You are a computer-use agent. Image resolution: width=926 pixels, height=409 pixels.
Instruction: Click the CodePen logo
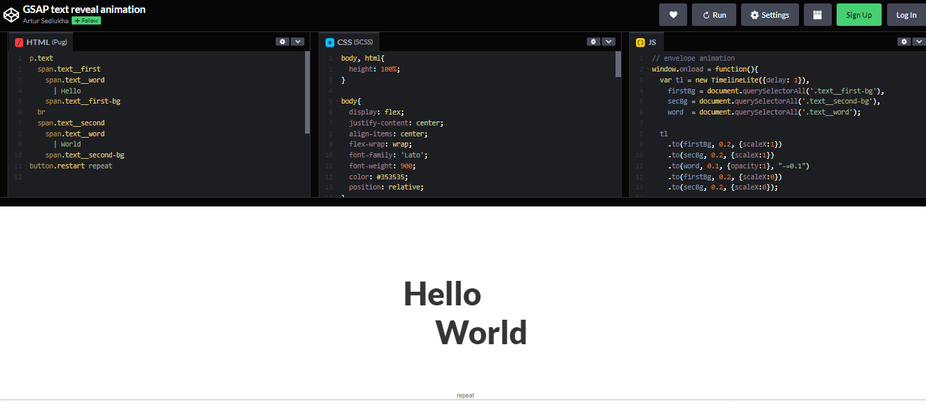[11, 14]
